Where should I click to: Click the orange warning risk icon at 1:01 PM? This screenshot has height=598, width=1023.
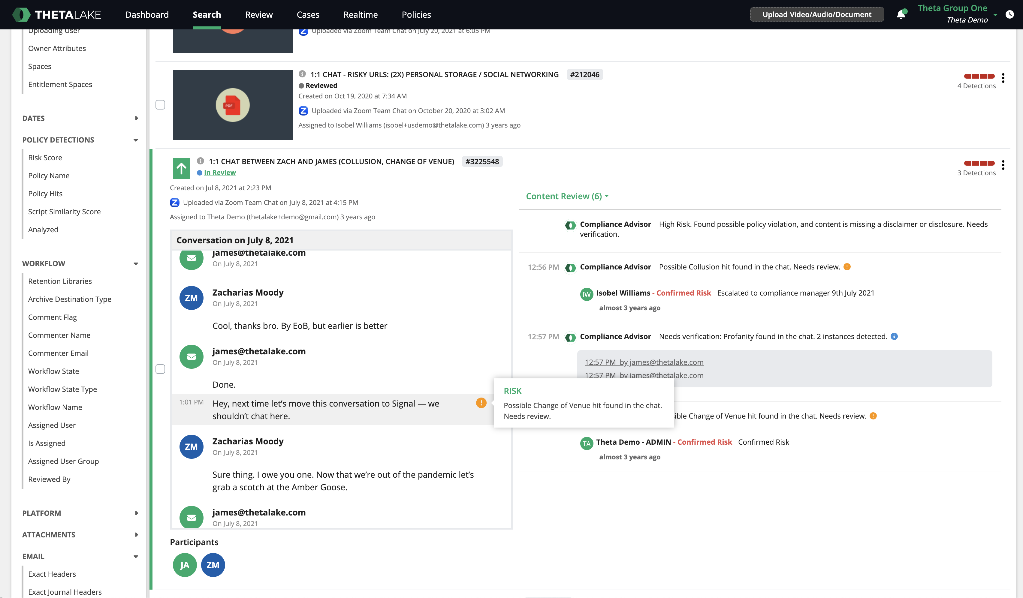click(x=481, y=403)
